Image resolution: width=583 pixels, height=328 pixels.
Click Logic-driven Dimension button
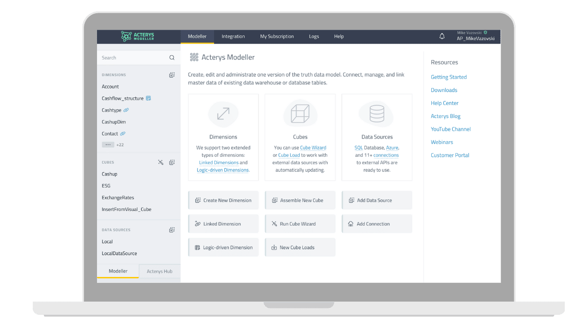pyautogui.click(x=223, y=248)
